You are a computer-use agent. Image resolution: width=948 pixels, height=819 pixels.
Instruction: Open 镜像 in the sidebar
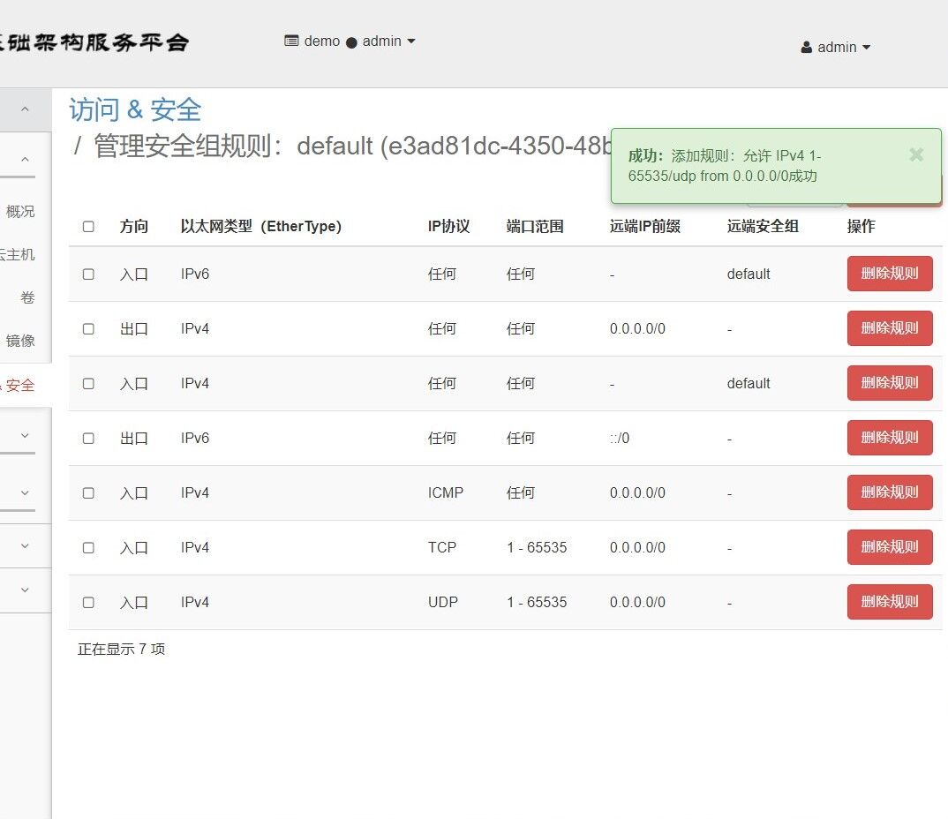pyautogui.click(x=20, y=341)
